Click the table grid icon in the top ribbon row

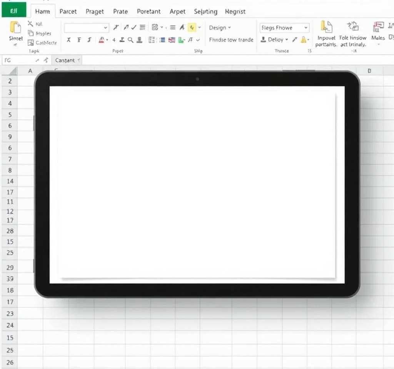155,27
